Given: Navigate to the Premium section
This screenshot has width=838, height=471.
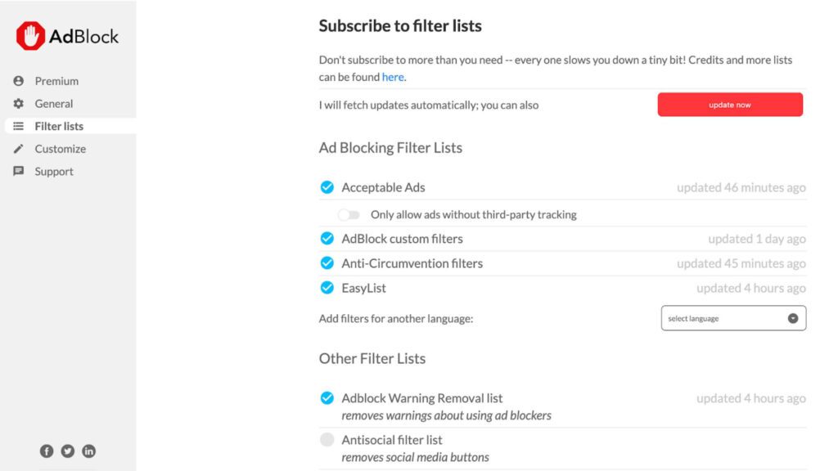Looking at the screenshot, I should pyautogui.click(x=56, y=81).
